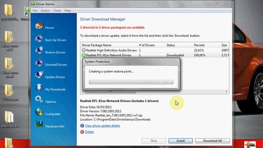Click the Install button
Image resolution: width=263 pixels, height=148 pixels.
pyautogui.click(x=180, y=141)
